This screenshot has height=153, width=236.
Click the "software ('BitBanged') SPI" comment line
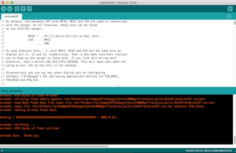60,76
